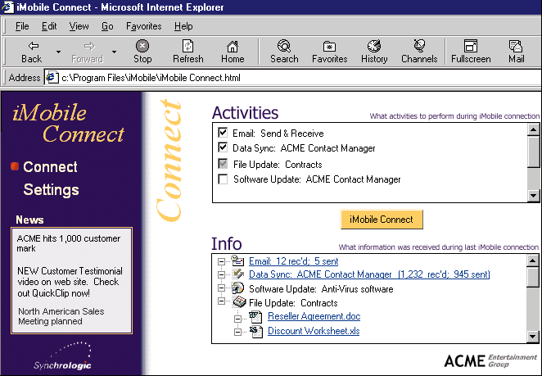Open Settings in the sidebar
The width and height of the screenshot is (542, 376).
pos(51,190)
